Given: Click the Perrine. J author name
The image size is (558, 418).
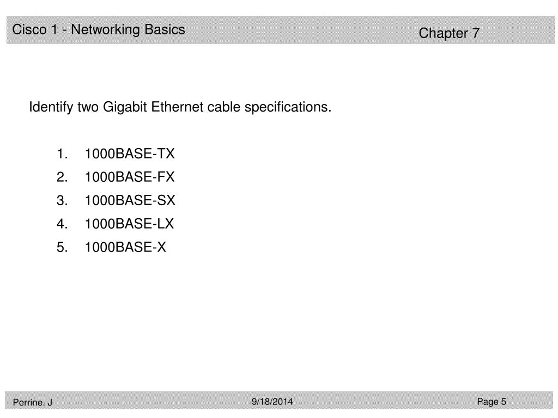Looking at the screenshot, I should [32, 402].
